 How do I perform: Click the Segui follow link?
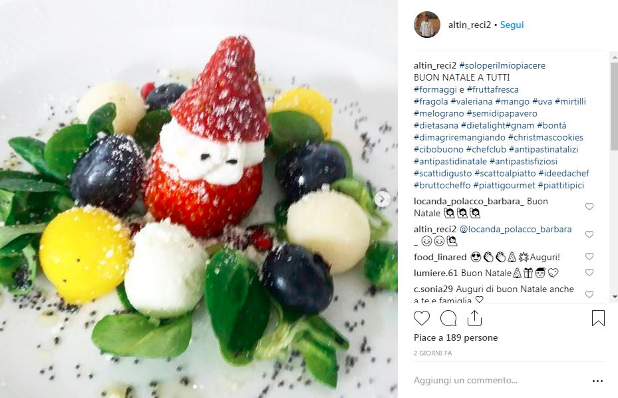(x=512, y=25)
